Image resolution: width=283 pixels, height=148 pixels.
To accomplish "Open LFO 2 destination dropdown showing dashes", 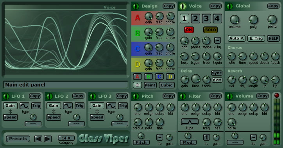I will pyautogui.click(x=76, y=124).
